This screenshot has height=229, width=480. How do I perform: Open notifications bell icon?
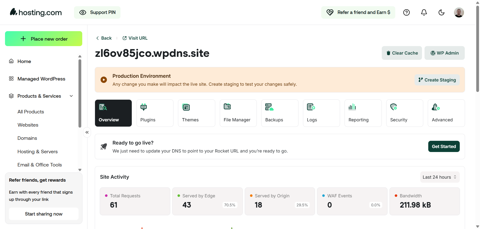point(424,12)
